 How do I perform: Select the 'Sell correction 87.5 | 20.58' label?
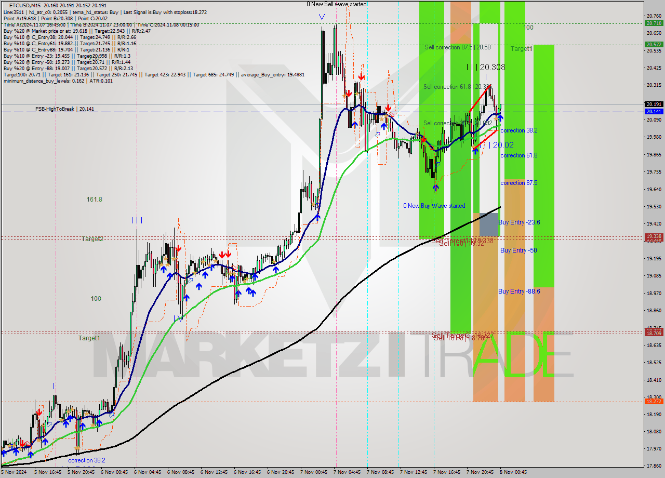[458, 47]
